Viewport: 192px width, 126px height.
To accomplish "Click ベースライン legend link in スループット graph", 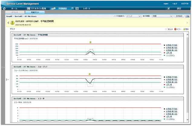I will (171, 87).
